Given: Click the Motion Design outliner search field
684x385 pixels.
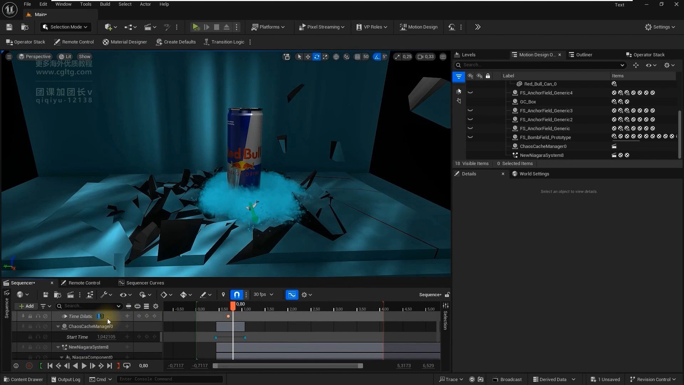Looking at the screenshot, I should [540, 65].
